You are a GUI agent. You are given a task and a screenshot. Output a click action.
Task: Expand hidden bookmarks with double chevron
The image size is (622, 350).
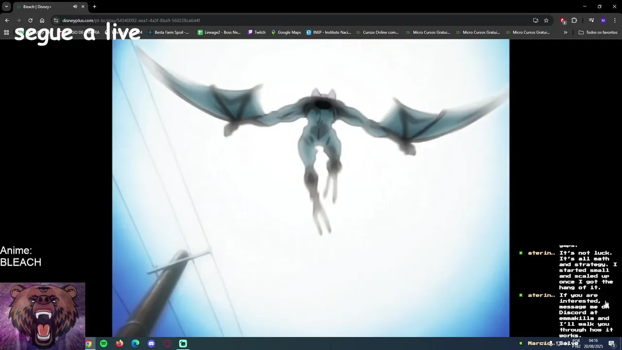[x=565, y=33]
